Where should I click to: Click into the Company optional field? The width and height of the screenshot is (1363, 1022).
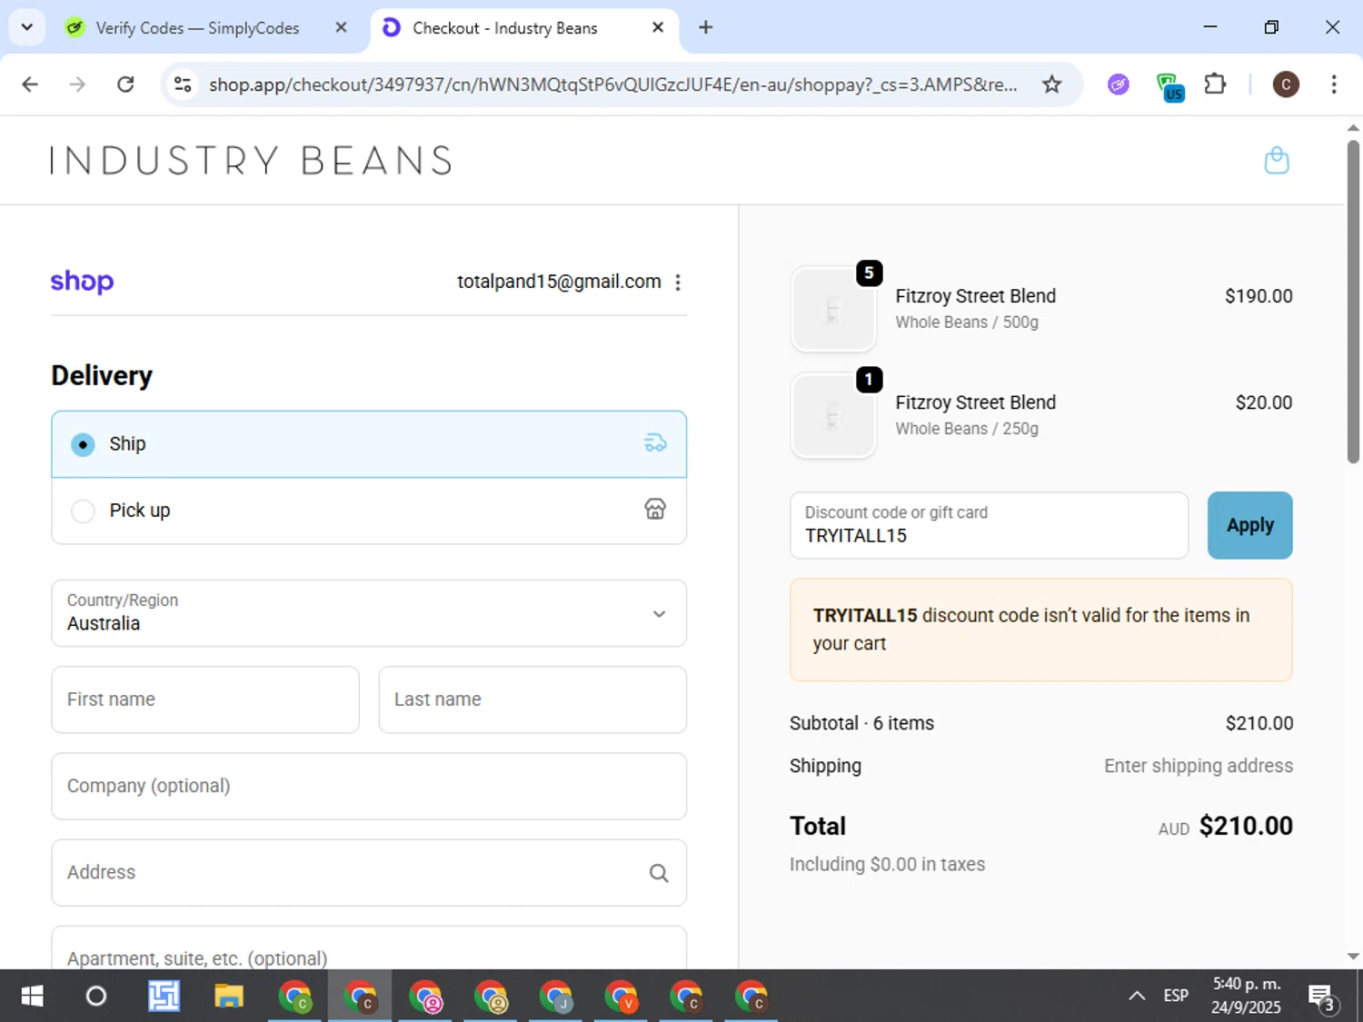369,786
